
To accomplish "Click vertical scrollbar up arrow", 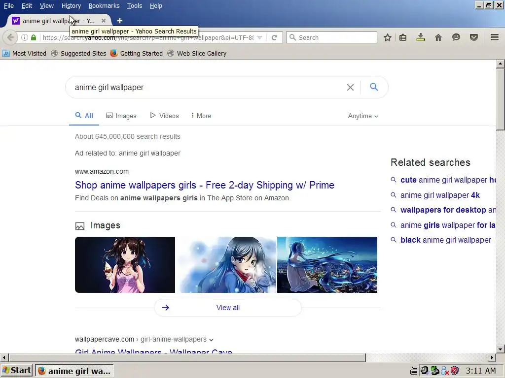I will pos(500,63).
